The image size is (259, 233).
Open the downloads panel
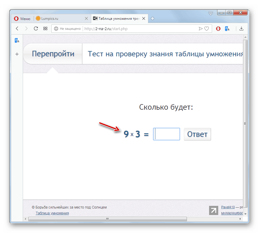click(241, 29)
